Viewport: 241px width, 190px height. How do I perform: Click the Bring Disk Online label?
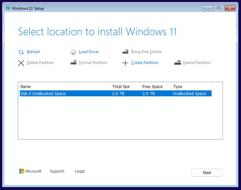click(146, 52)
